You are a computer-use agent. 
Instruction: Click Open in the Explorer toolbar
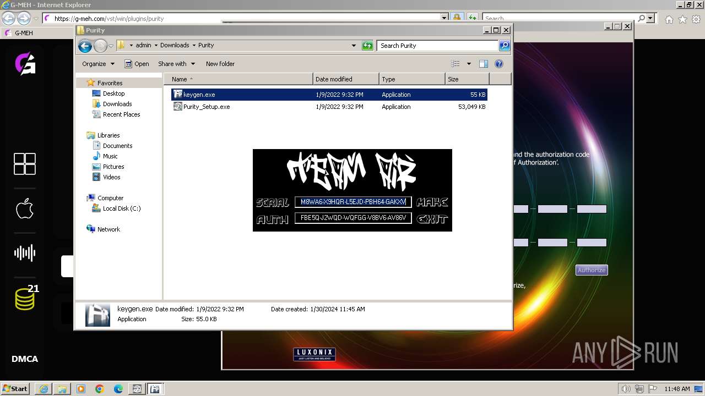click(137, 64)
